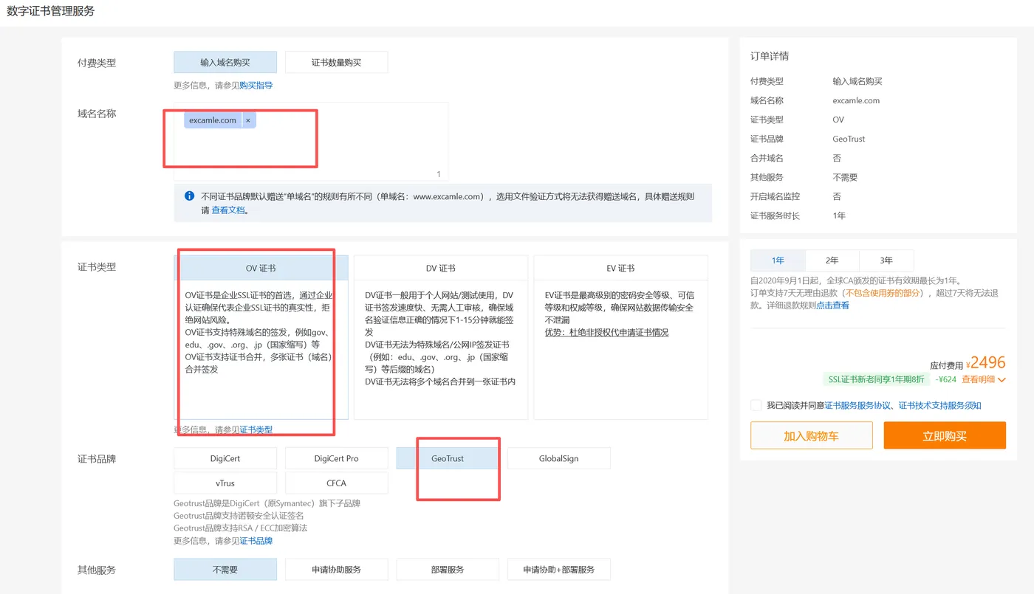The image size is (1034, 594).
Task: Select 输入域名购买 payment type
Action: (225, 63)
